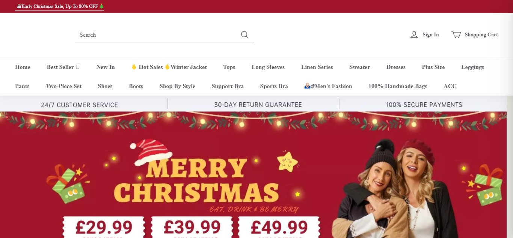513x238 pixels.
Task: Navigate to the Home page
Action: (23, 67)
